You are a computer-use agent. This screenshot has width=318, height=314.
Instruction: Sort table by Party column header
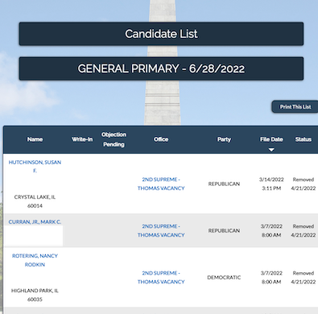(224, 139)
